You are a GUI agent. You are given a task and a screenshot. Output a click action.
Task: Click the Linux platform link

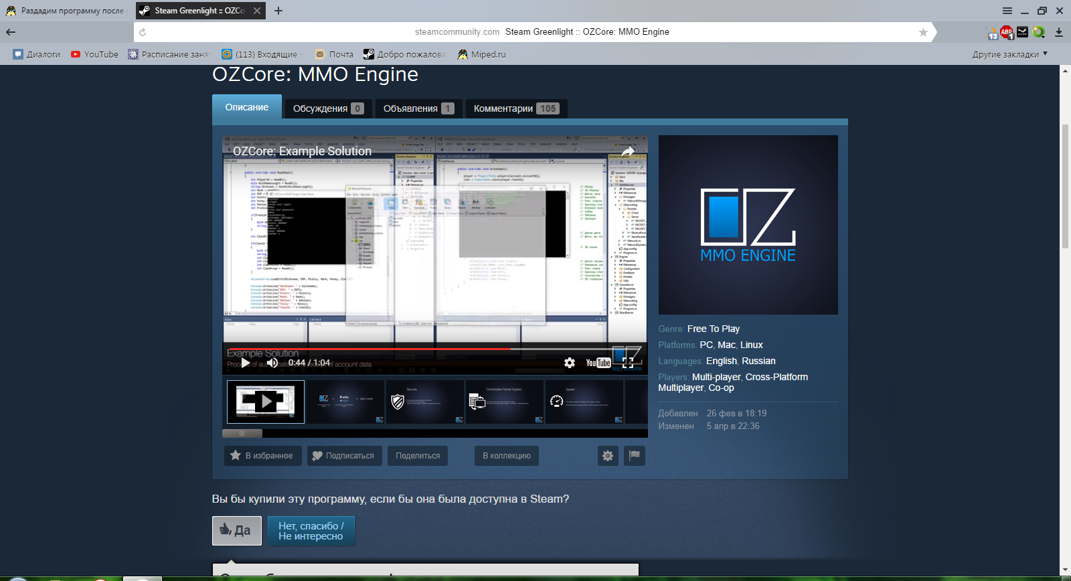tap(752, 345)
